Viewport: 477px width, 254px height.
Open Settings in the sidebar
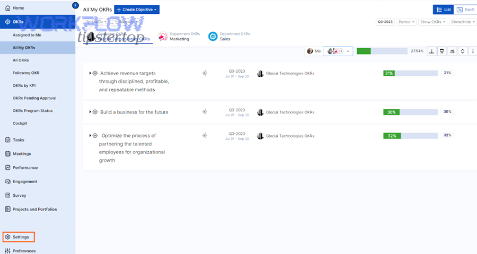[19, 237]
